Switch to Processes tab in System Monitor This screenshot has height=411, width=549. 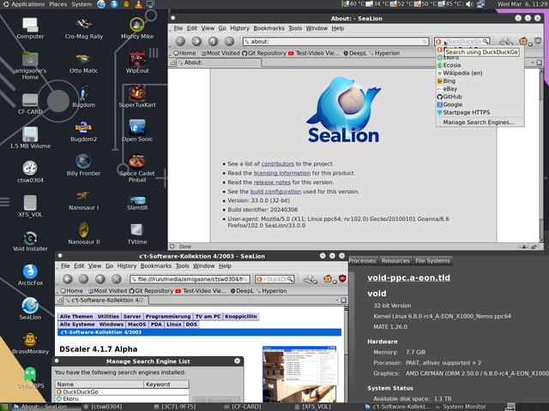point(362,260)
